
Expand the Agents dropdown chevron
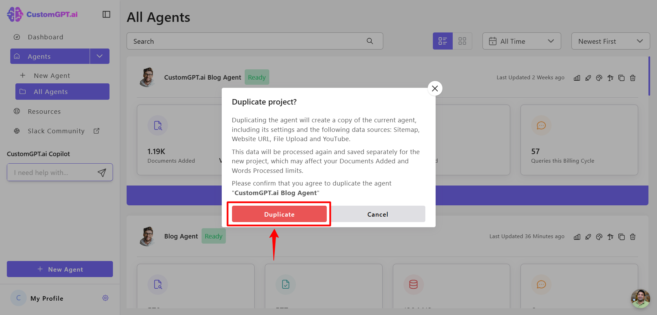click(100, 56)
